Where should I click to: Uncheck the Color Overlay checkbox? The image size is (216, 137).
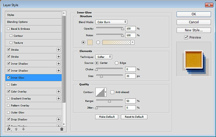click(x=8, y=91)
